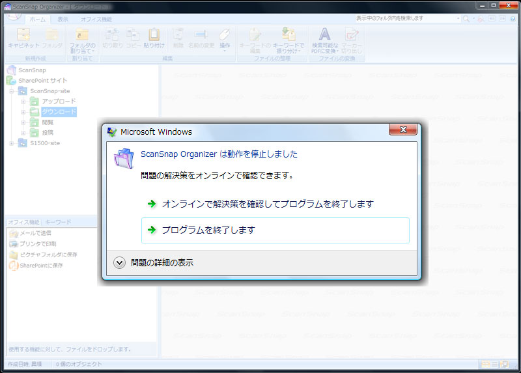The height and width of the screenshot is (373, 521).
Task: Click the メールで送信 mail icon
Action: pos(14,233)
